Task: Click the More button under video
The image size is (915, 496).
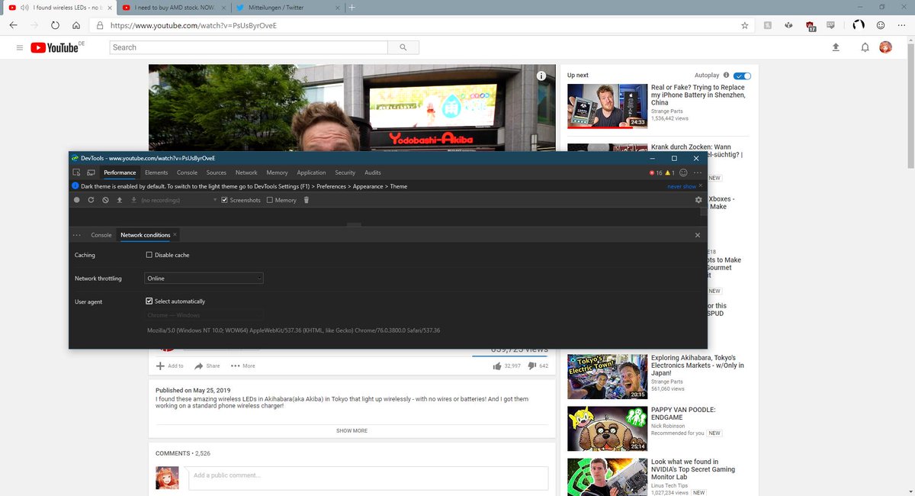Action: click(x=243, y=366)
